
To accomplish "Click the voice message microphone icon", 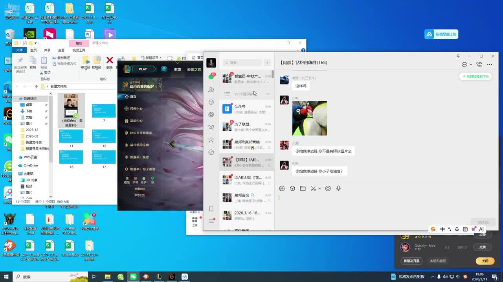I will coord(338,188).
